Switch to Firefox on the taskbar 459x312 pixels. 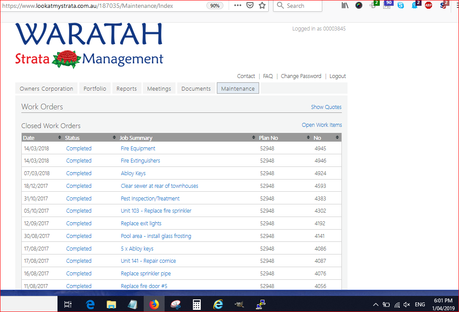[x=154, y=305]
